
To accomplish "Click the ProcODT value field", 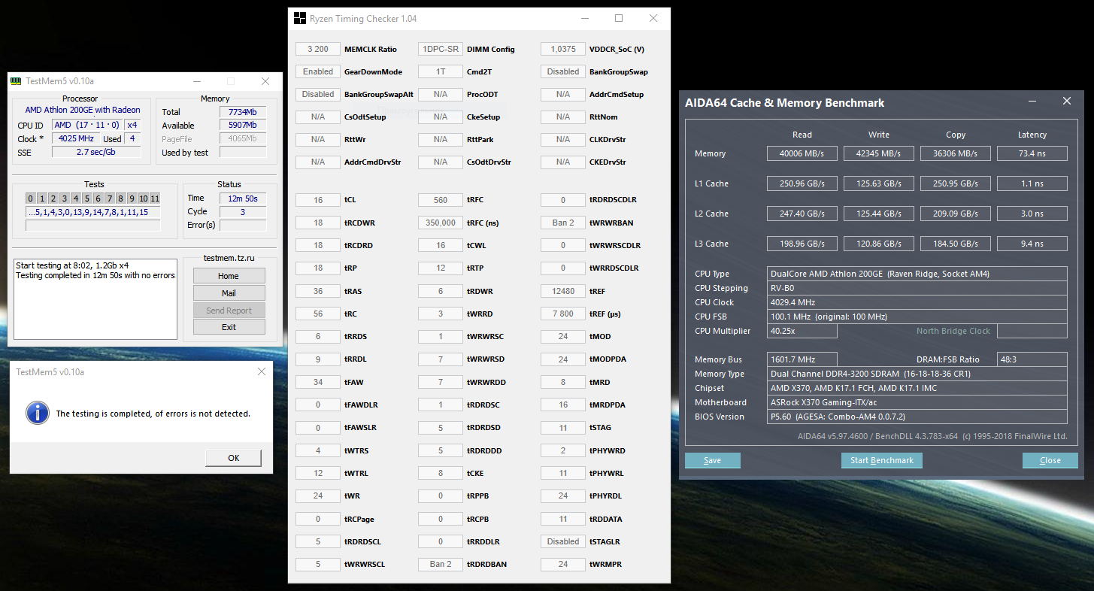I will 441,94.
